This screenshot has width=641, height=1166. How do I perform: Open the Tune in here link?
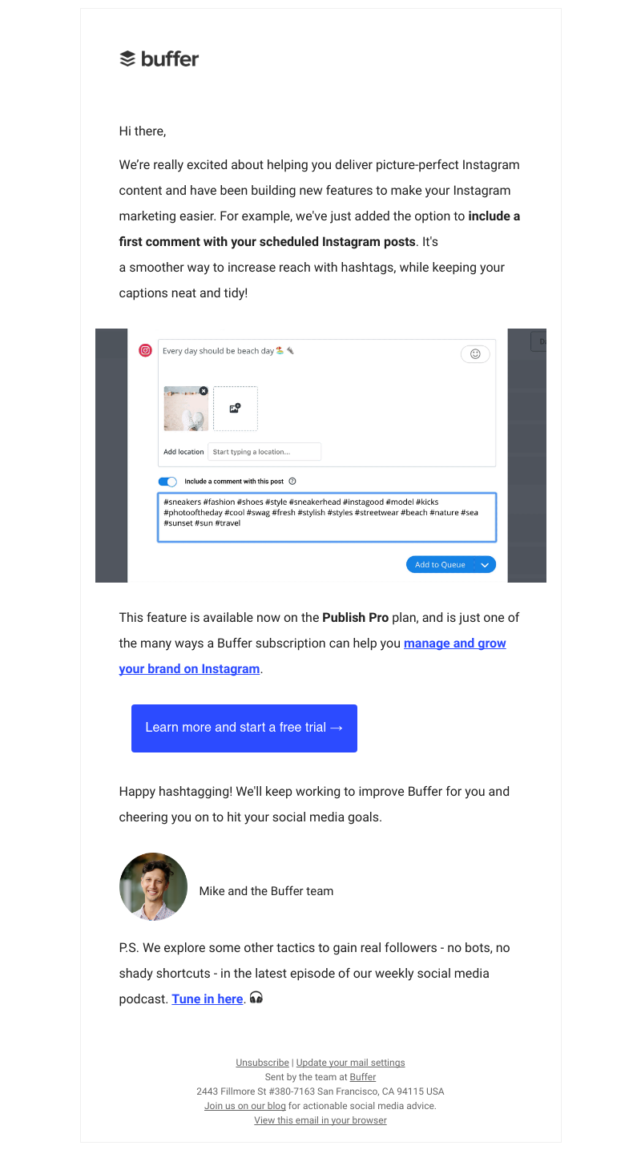(x=207, y=999)
